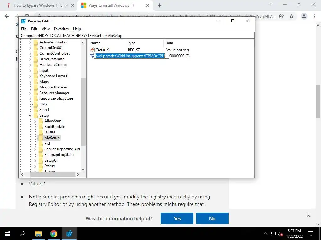321x240 pixels.
Task: Click the browser page vertical scrollbar thumb
Action: tap(318, 101)
